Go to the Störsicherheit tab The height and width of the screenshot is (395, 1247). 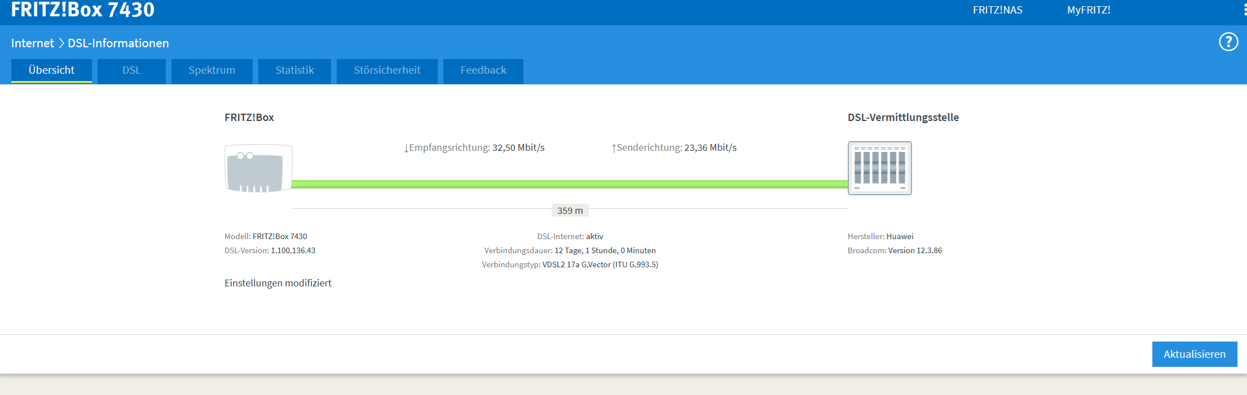387,71
